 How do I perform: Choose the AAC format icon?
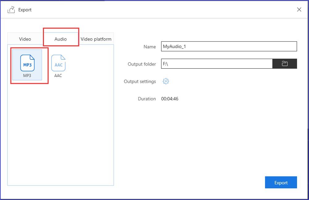point(58,63)
